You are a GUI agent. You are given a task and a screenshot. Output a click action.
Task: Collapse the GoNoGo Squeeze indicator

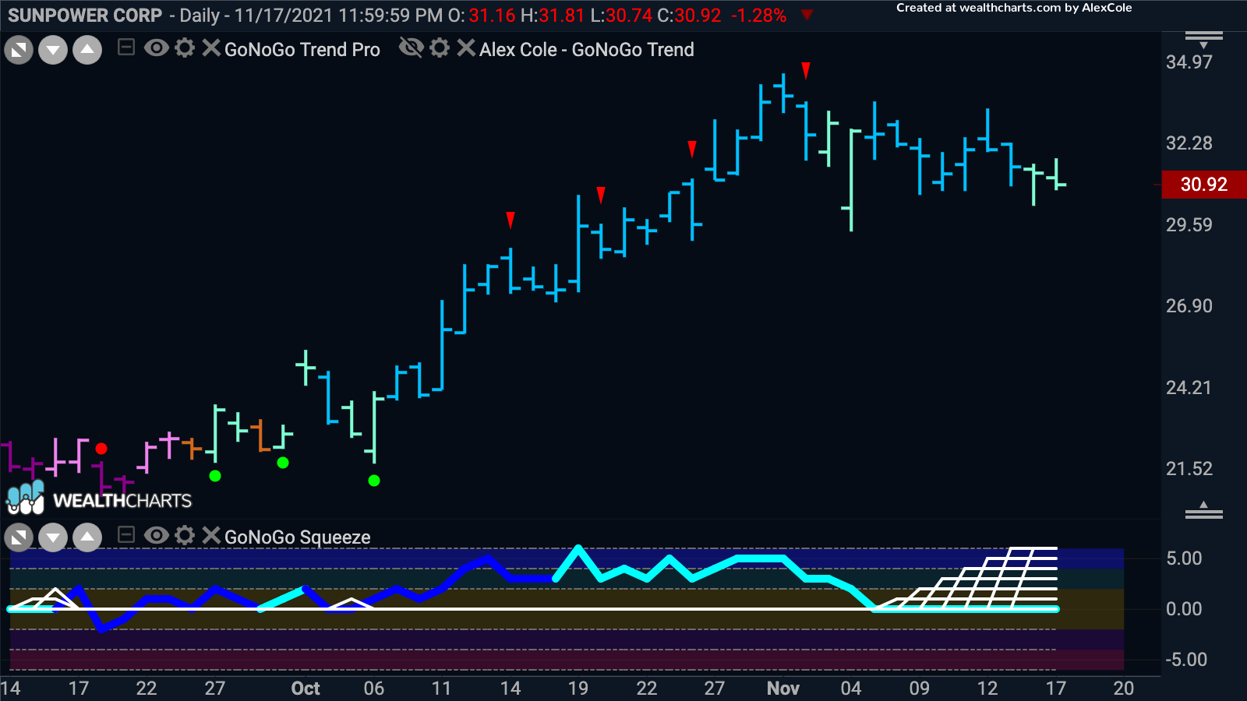(125, 535)
